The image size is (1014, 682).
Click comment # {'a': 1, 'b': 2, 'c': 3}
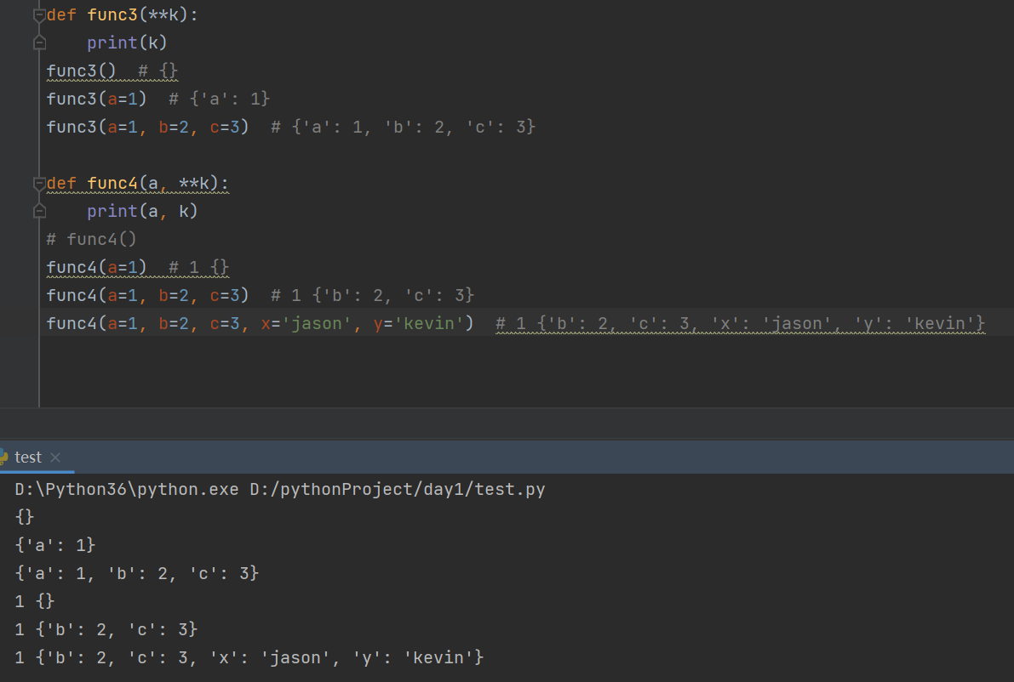(404, 128)
